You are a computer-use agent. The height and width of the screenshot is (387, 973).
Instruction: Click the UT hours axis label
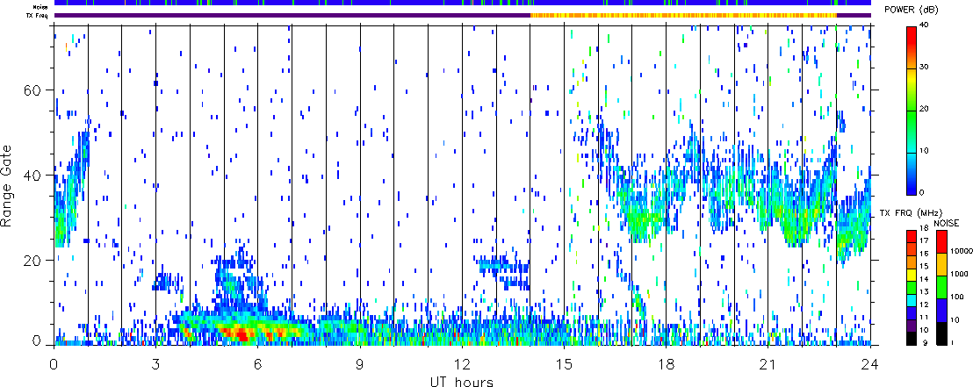click(462, 381)
